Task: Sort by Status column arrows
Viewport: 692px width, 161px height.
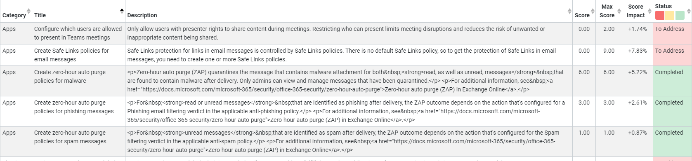Action: (688, 11)
